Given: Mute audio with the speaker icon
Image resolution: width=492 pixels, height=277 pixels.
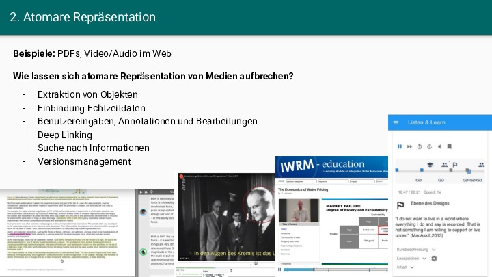Looking at the screenshot, I should tap(439, 146).
